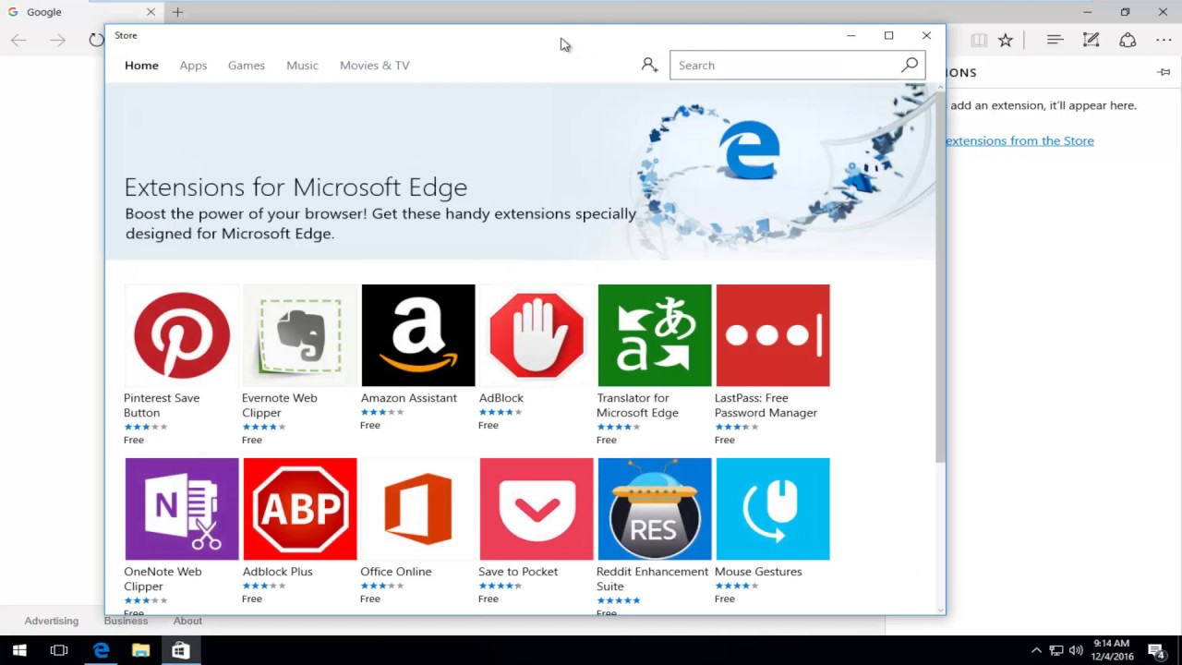The width and height of the screenshot is (1182, 665).
Task: Open the Edge Hub icon
Action: pyautogui.click(x=1055, y=40)
